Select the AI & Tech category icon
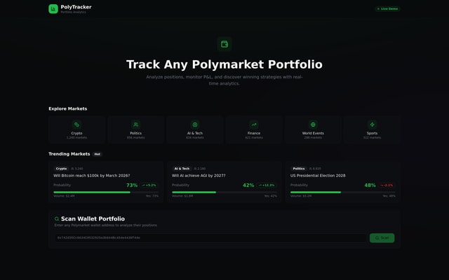449x280 pixels. (195, 125)
